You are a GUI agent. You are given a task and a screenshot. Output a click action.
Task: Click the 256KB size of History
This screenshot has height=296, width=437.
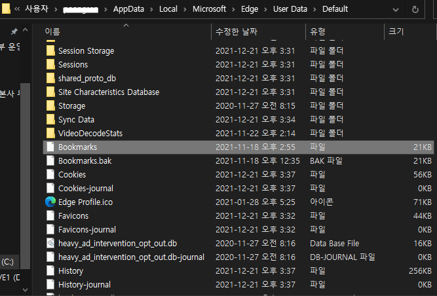coord(420,271)
